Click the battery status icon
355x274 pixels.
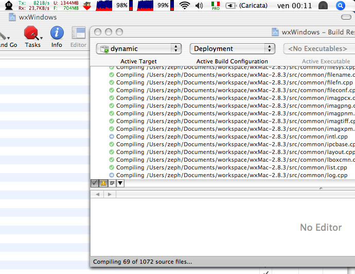[x=232, y=6]
